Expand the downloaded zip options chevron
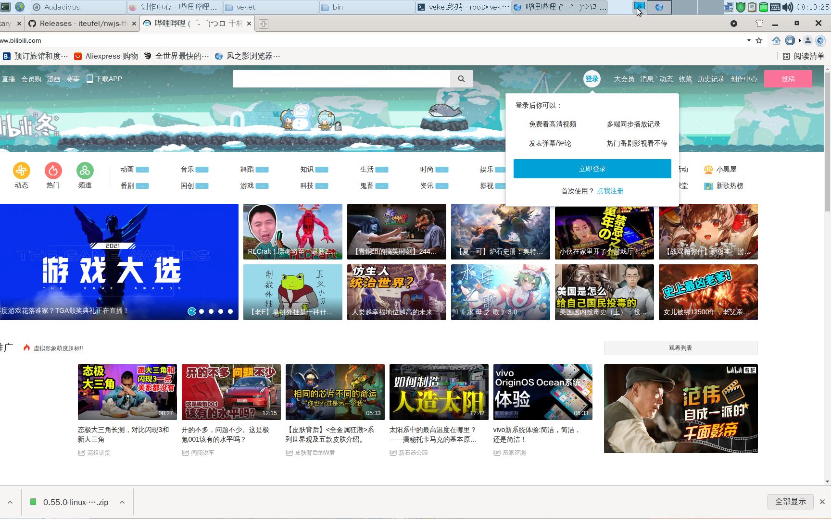 122,502
